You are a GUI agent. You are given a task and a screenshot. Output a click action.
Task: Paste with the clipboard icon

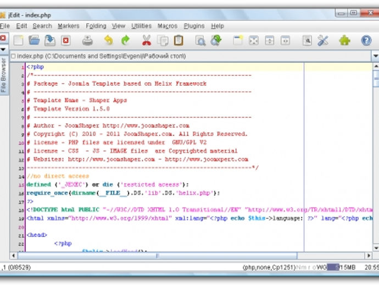[x=179, y=40]
